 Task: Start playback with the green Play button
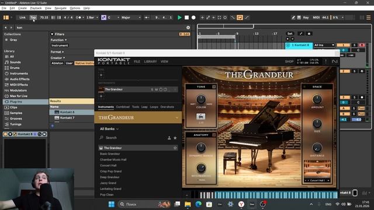click(x=179, y=17)
